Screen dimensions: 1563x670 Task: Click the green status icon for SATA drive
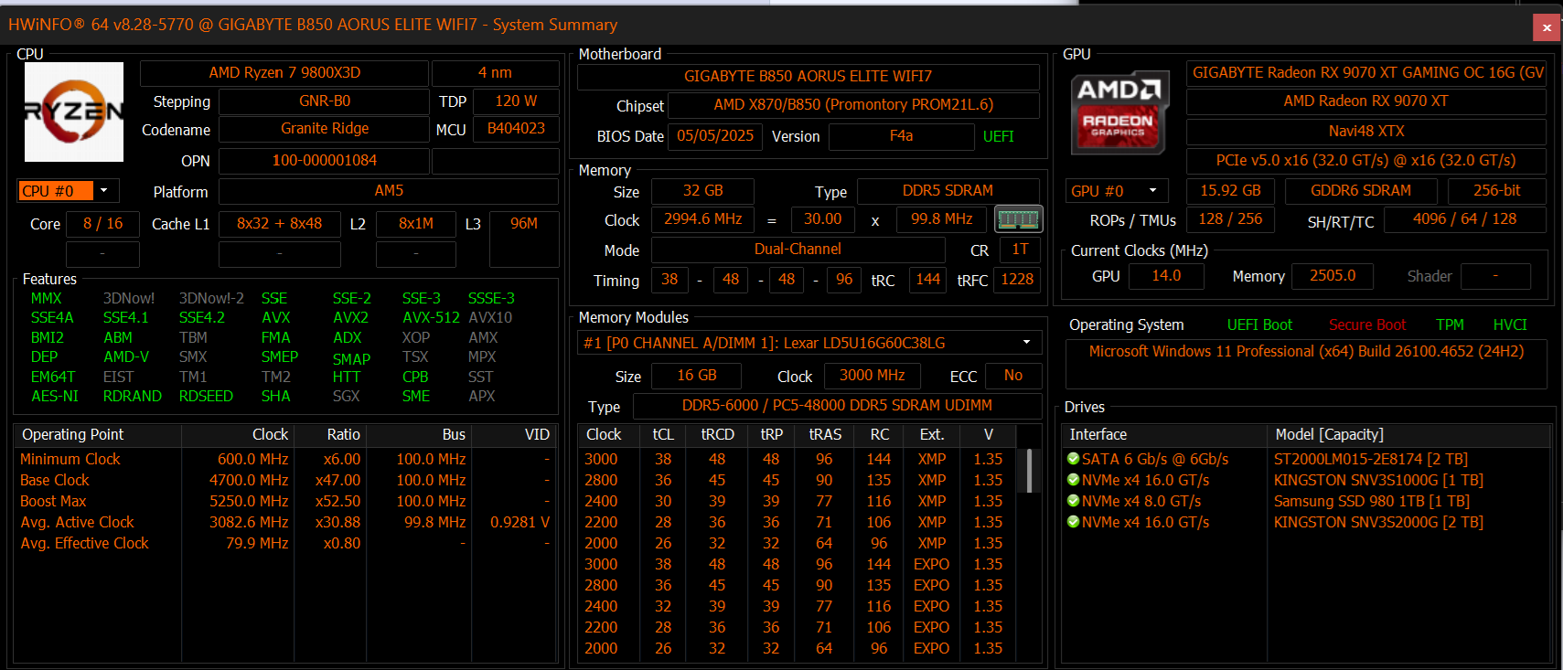[1074, 459]
